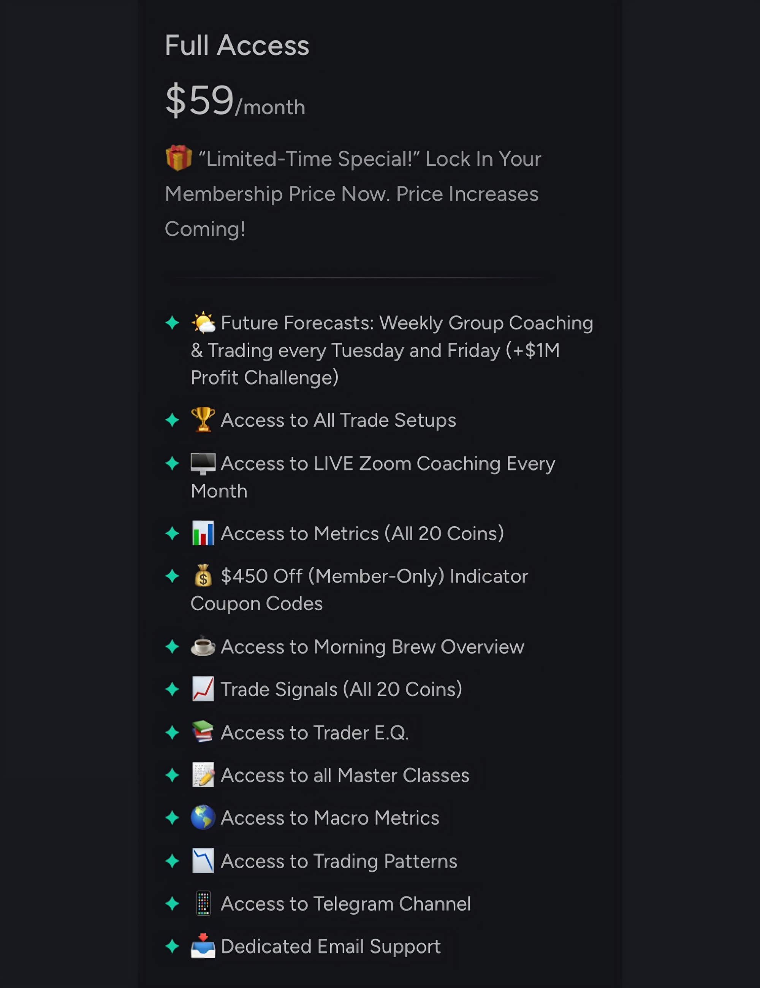Click the gift box emoji icon
This screenshot has height=988, width=760.
(x=179, y=158)
